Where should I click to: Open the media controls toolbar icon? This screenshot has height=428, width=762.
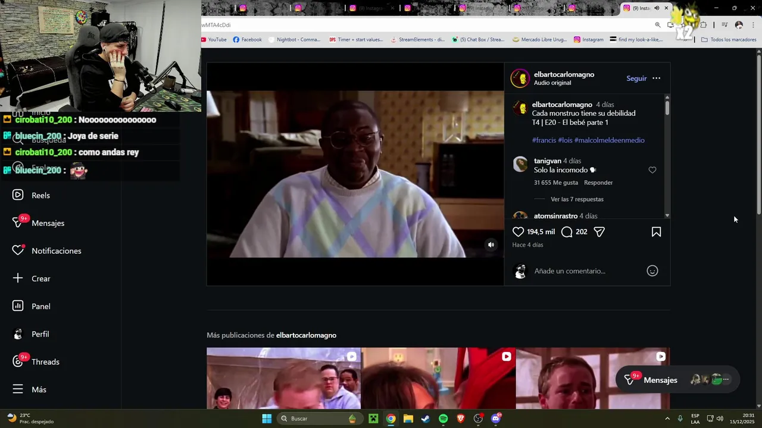click(724, 25)
